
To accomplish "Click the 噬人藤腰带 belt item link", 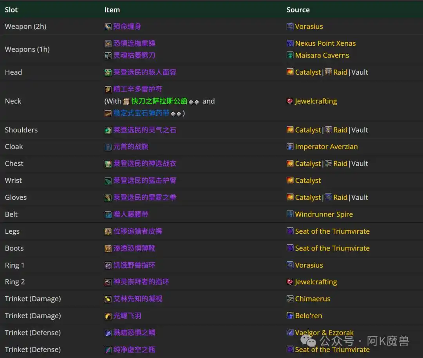I will [131, 215].
